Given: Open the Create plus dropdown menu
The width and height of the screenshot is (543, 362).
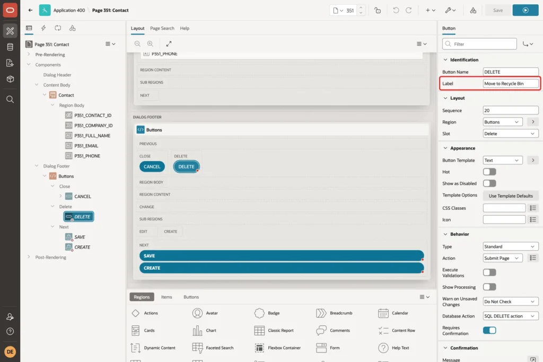Looking at the screenshot, I should click(431, 11).
